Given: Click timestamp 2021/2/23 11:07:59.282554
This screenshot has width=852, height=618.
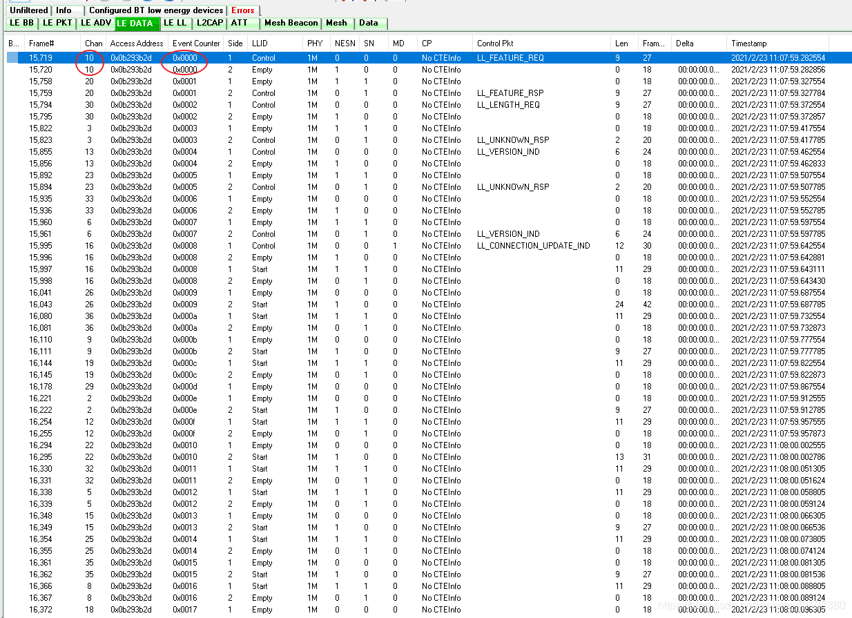Looking at the screenshot, I should 778,58.
